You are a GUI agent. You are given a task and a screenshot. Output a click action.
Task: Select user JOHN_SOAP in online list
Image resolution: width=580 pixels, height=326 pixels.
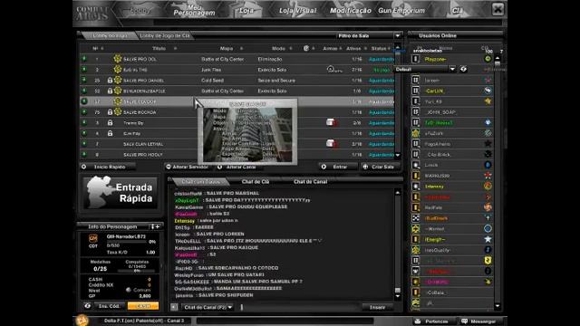click(452, 112)
